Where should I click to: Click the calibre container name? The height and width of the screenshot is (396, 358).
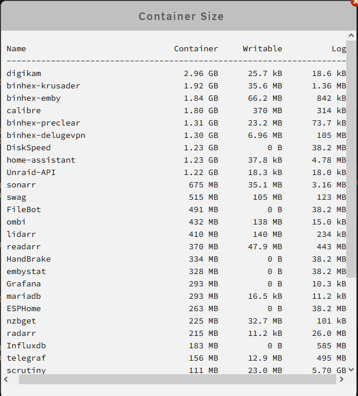coord(24,111)
